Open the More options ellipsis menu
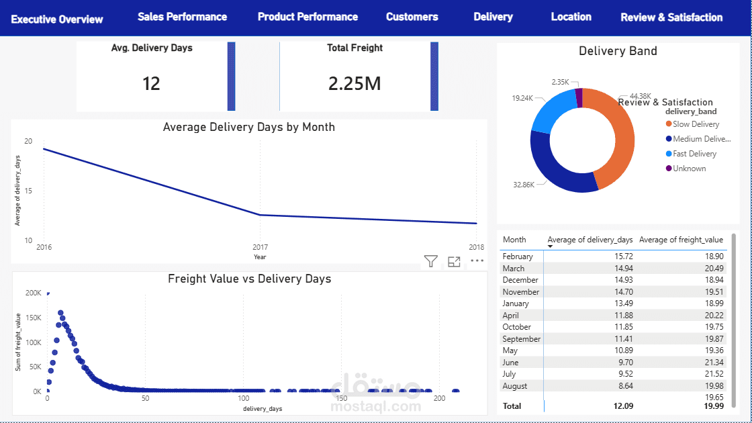The image size is (752, 423). point(477,261)
